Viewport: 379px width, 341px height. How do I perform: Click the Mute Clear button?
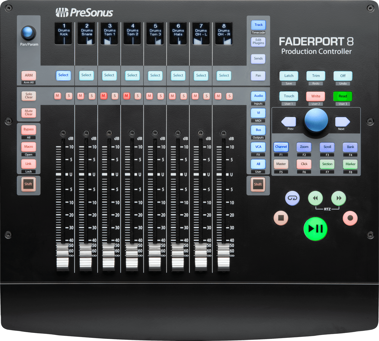(29, 113)
